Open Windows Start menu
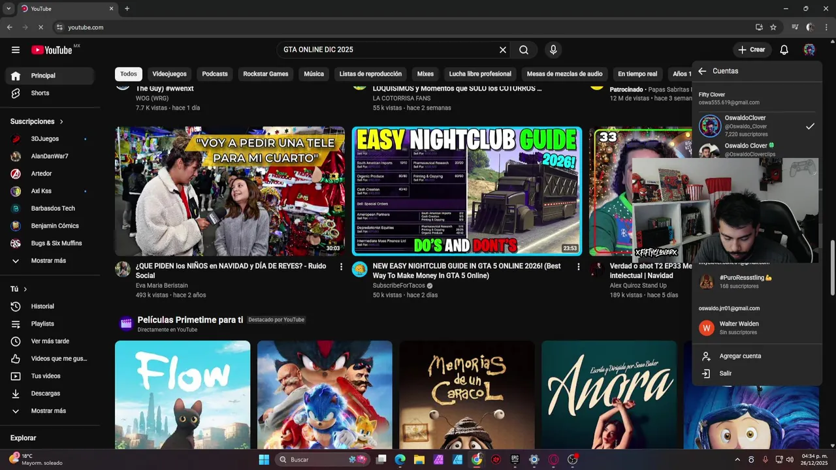Image resolution: width=836 pixels, height=470 pixels. pyautogui.click(x=264, y=460)
